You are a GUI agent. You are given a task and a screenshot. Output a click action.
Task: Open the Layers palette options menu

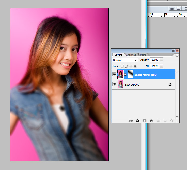177,55
